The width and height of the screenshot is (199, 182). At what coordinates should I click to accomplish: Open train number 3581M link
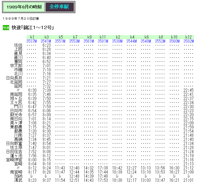tap(103, 41)
